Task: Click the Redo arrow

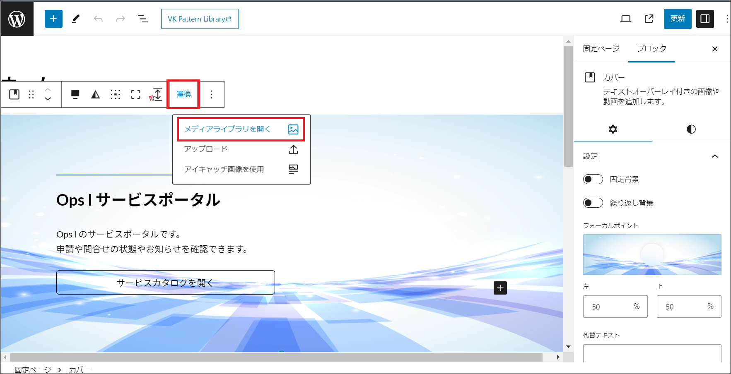Action: point(121,19)
